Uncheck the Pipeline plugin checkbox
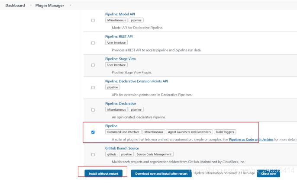This screenshot has width=297, height=195. [x=93, y=132]
